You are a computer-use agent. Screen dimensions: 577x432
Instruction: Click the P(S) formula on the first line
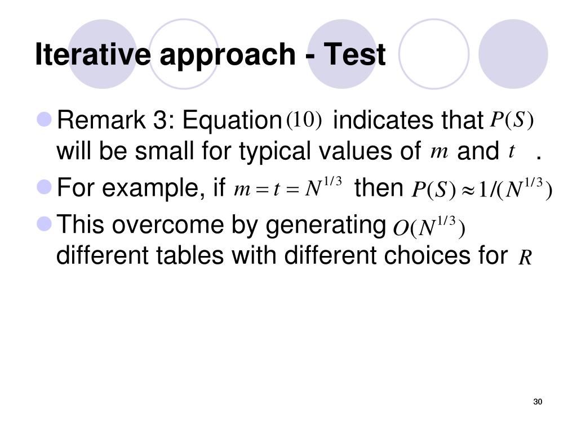[x=512, y=120]
